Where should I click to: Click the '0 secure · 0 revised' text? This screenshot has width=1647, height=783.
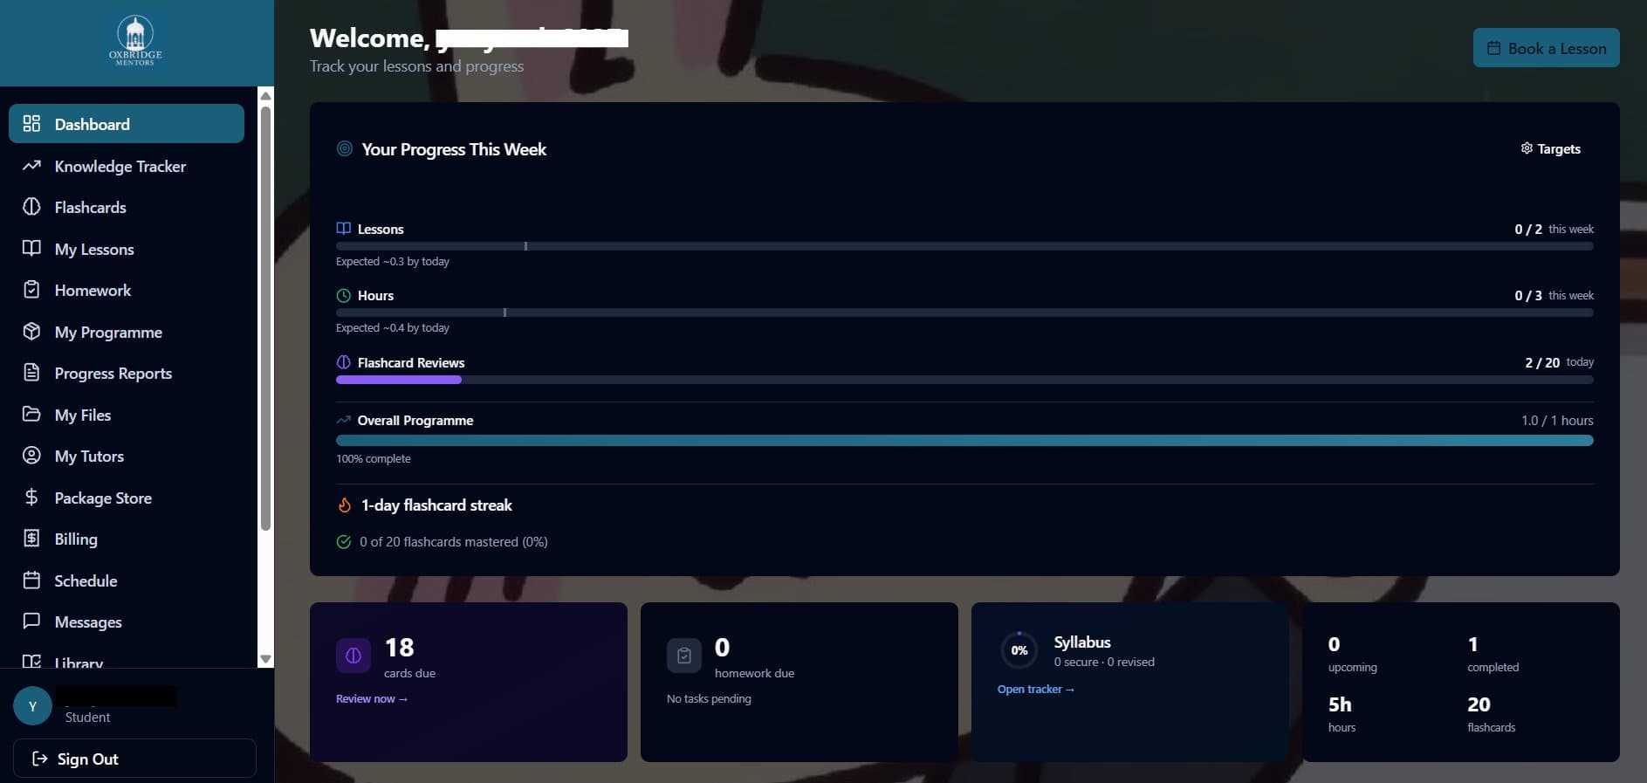tap(1104, 662)
